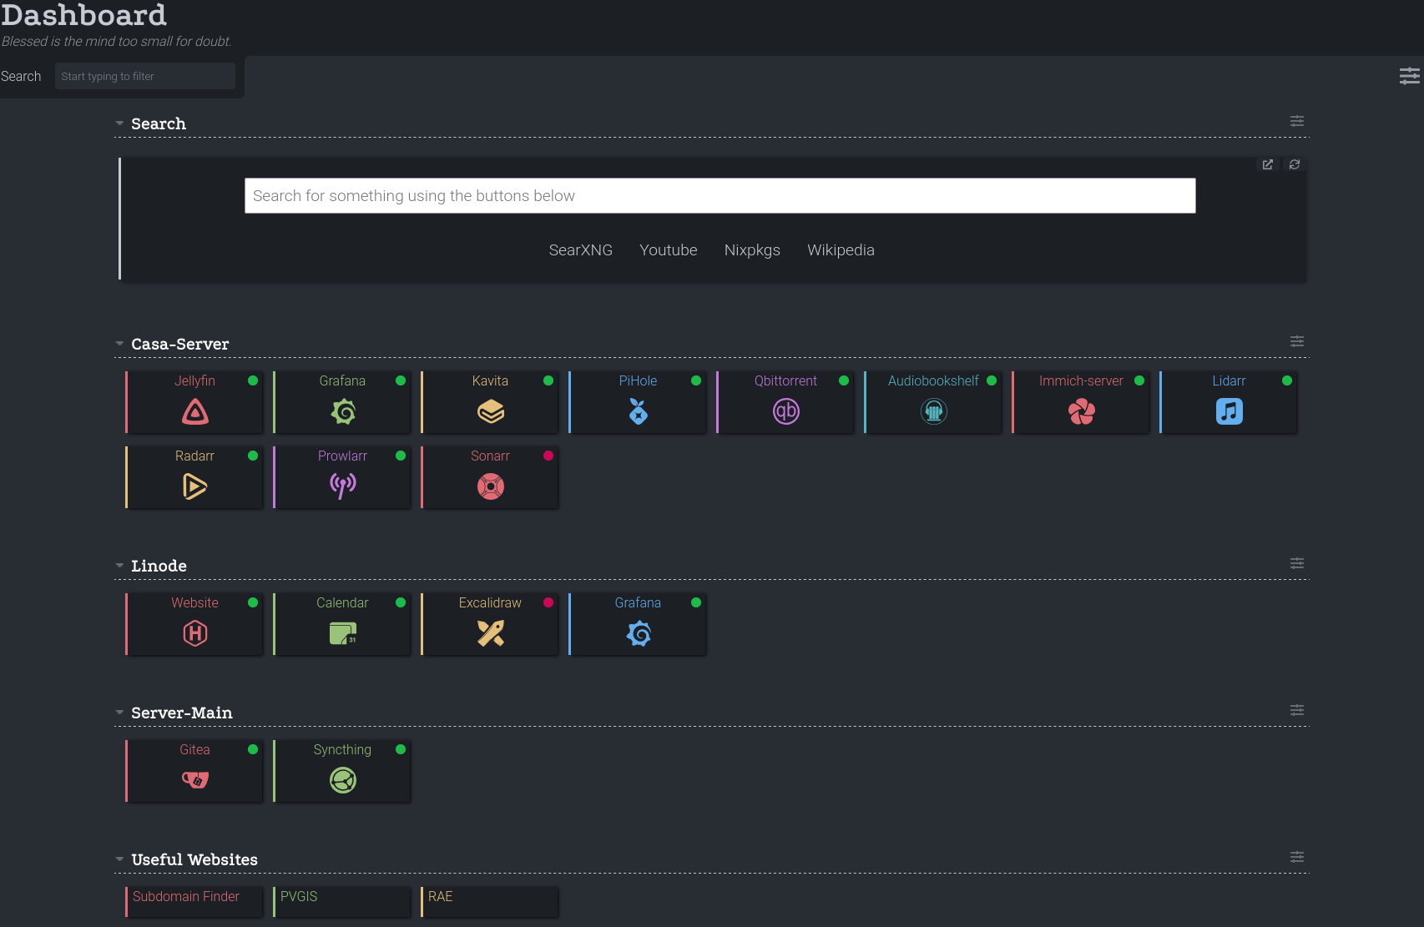Click the Sonarr icon
The height and width of the screenshot is (927, 1424).
490,486
